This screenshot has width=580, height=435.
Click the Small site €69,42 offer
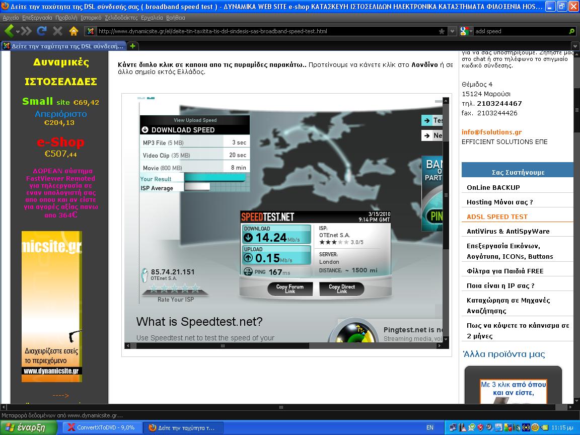[x=60, y=101]
